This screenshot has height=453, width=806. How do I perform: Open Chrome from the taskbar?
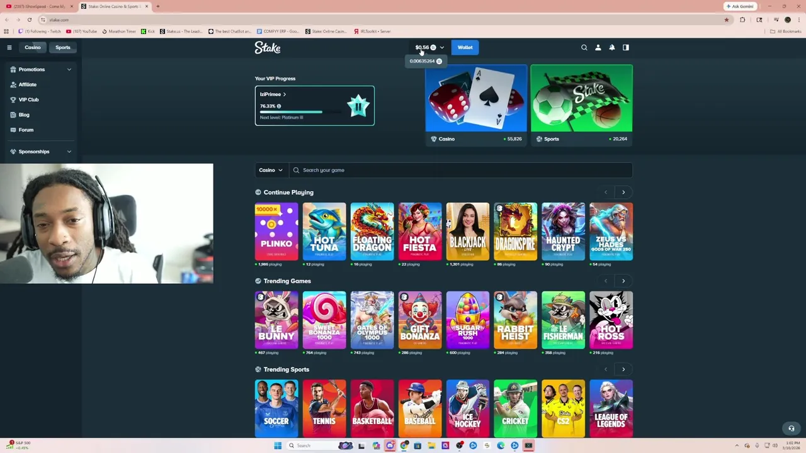pyautogui.click(x=404, y=445)
